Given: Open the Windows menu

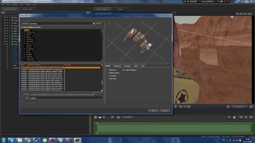Looking at the screenshot, I should (15, 5).
